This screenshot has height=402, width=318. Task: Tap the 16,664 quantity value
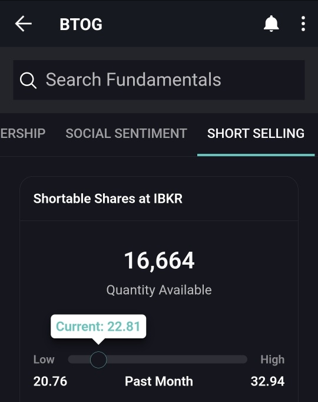(159, 261)
